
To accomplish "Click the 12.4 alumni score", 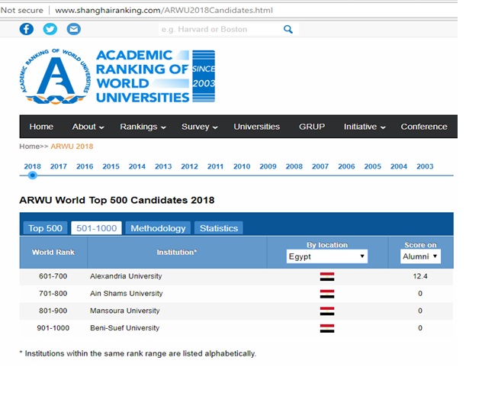I will point(420,276).
